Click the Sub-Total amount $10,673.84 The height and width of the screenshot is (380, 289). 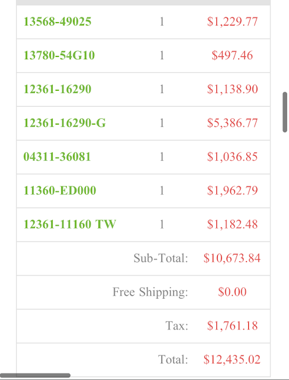pos(232,258)
